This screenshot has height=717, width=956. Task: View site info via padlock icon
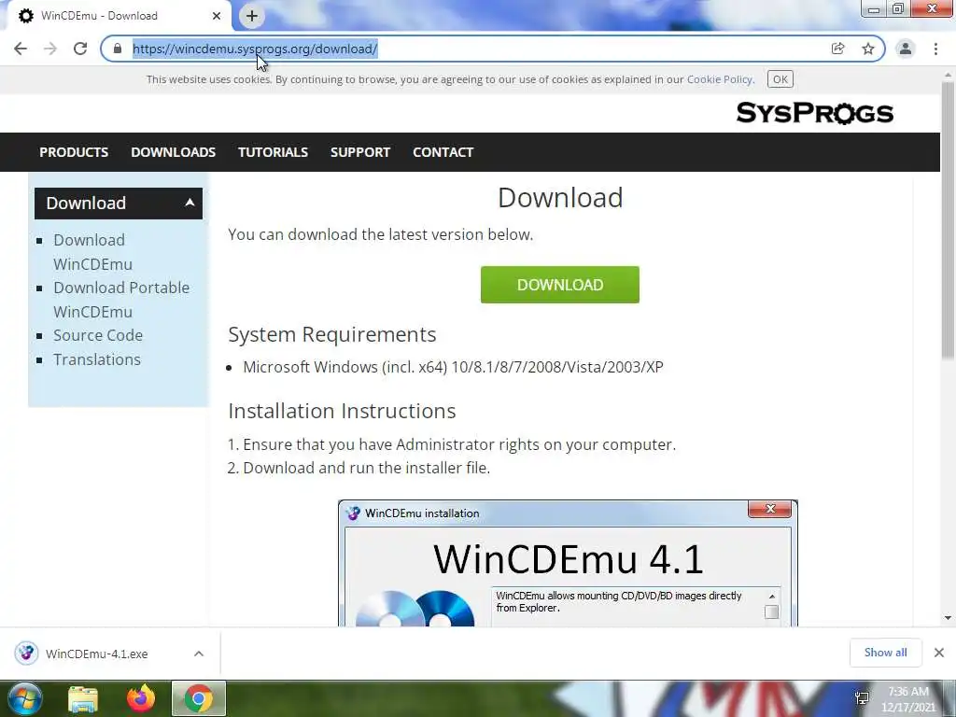(118, 49)
